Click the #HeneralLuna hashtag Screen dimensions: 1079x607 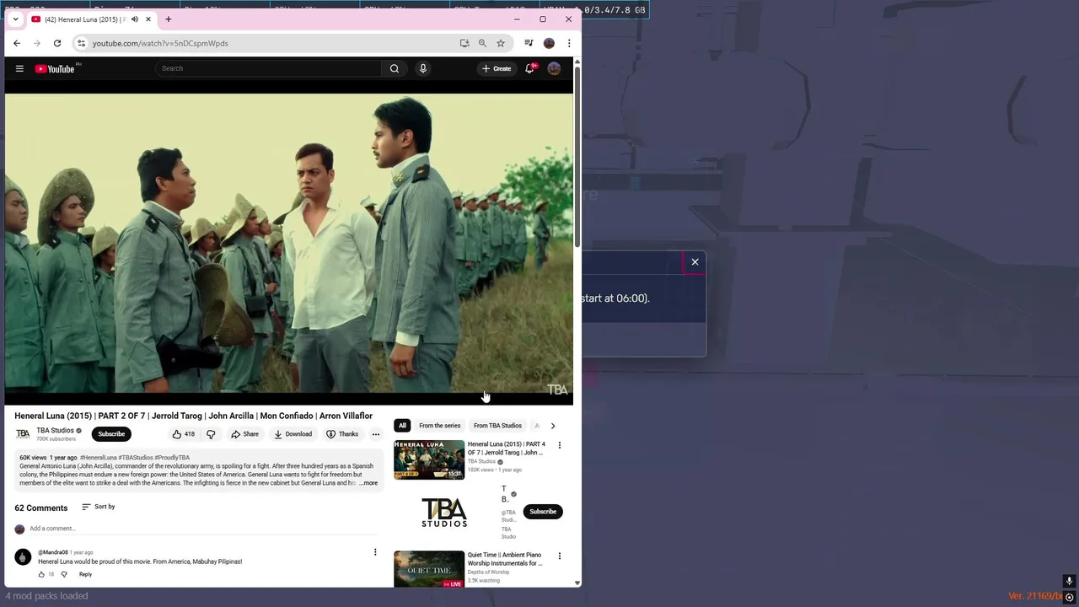(x=99, y=458)
